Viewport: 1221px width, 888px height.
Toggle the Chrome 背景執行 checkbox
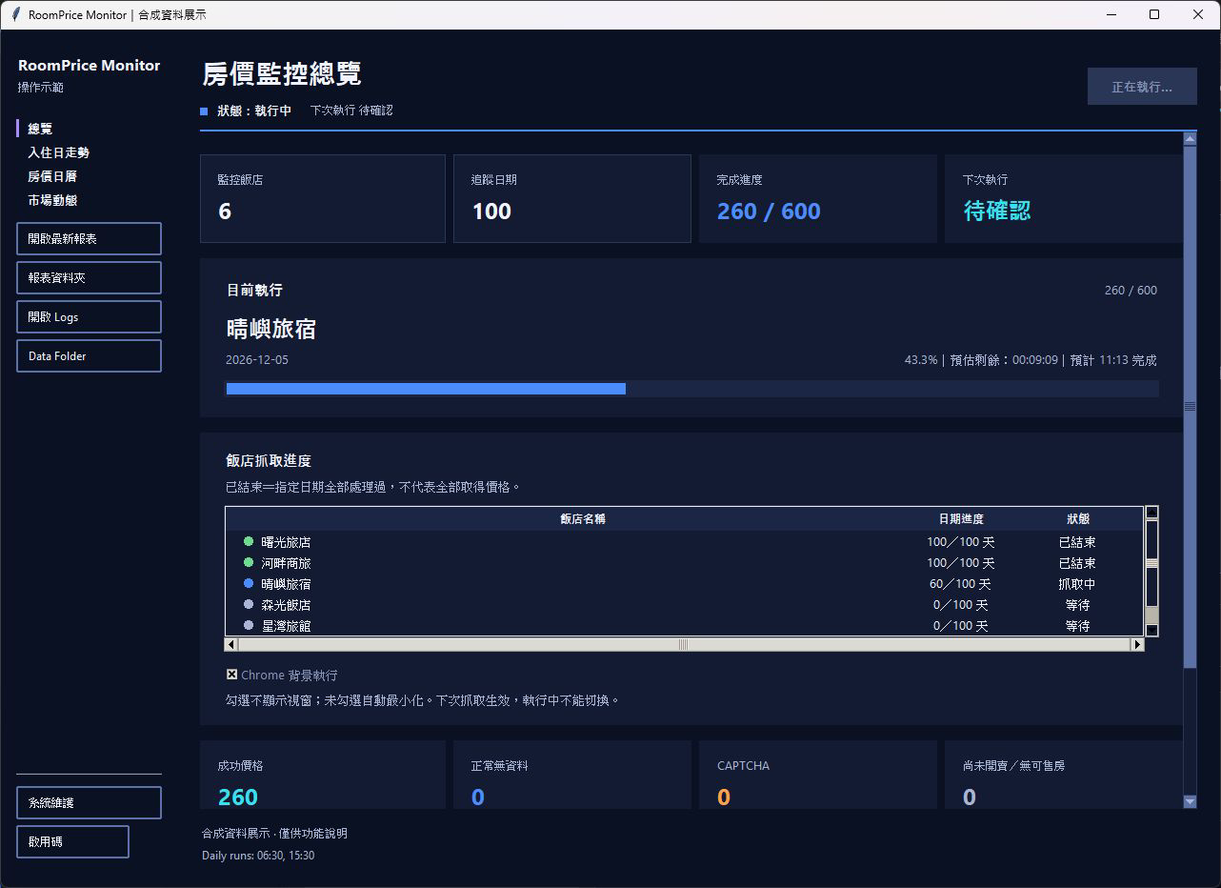231,675
